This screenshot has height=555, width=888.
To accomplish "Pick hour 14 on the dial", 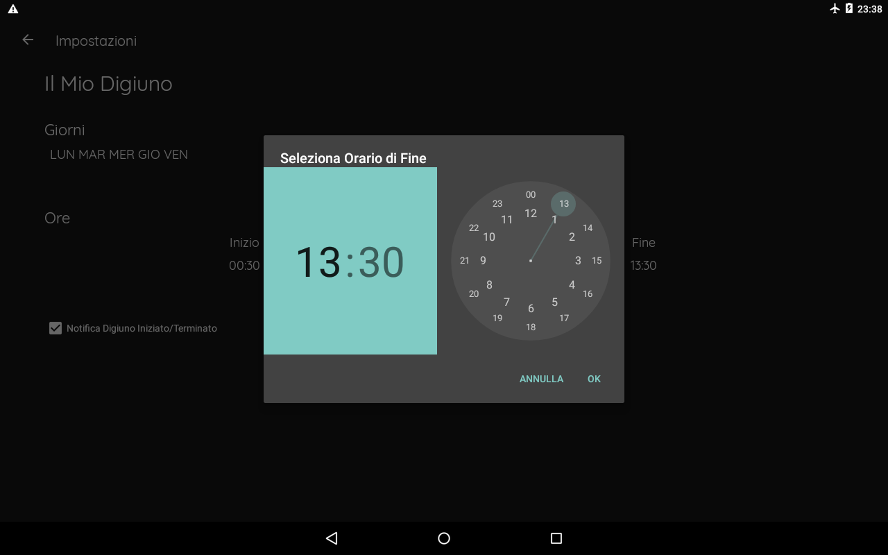I will coord(588,228).
